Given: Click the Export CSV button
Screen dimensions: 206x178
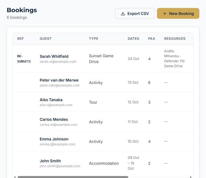Looking at the screenshot, I should (x=135, y=13).
